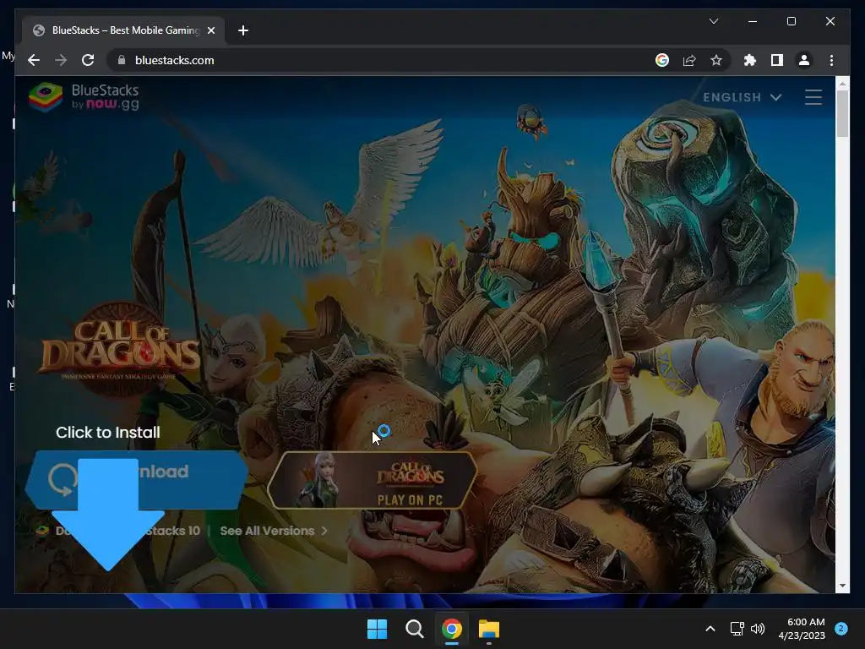
Task: Open the Chrome extensions puzzle icon
Action: 750,60
